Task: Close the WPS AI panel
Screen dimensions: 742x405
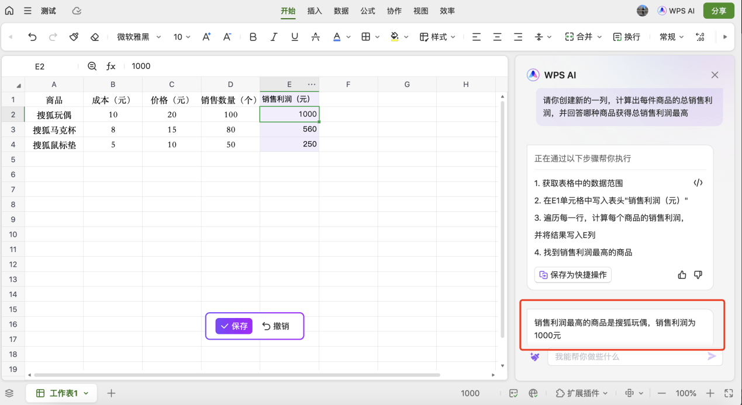Action: tap(715, 75)
